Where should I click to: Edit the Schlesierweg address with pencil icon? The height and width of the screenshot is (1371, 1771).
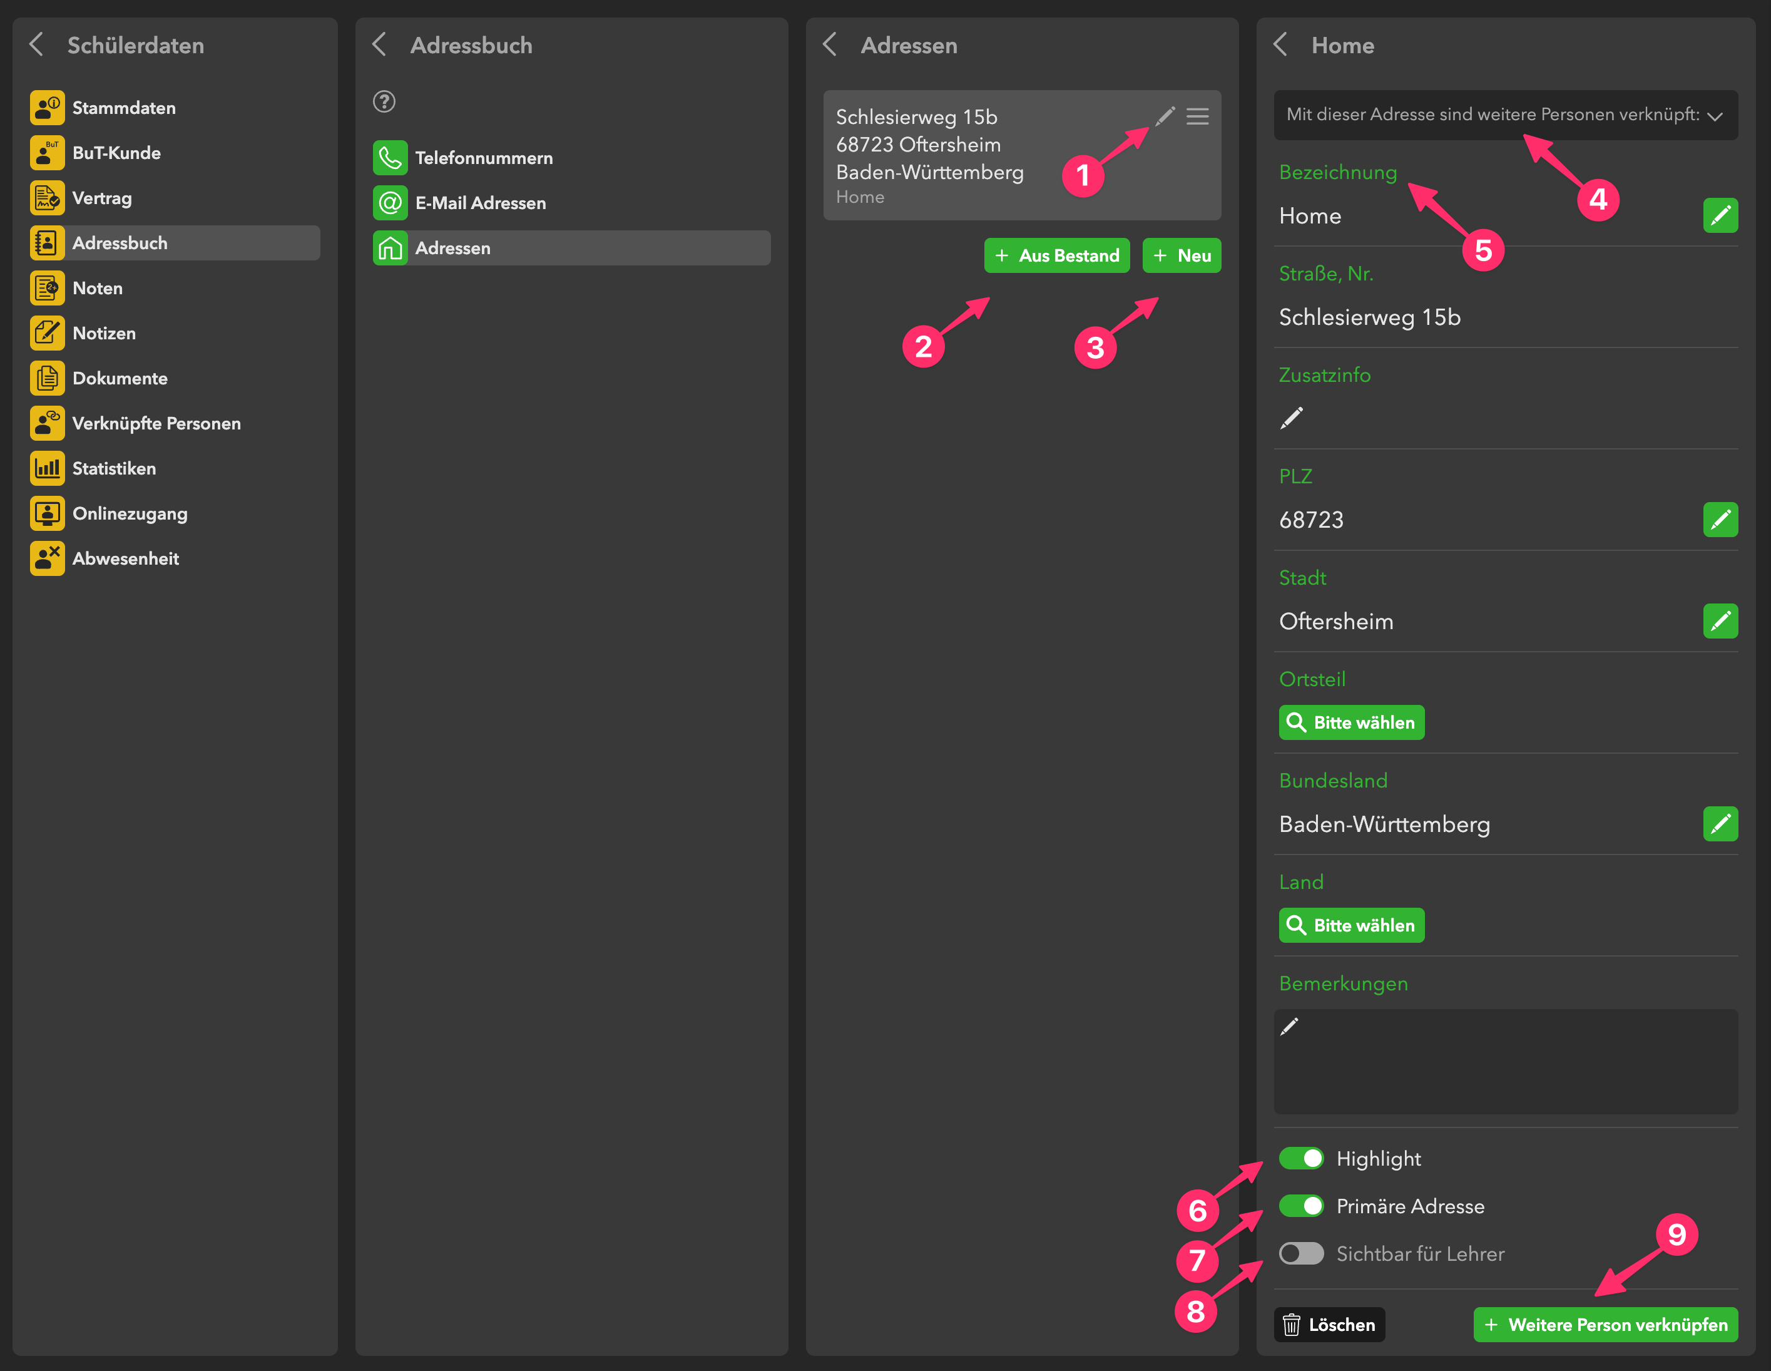click(1165, 116)
